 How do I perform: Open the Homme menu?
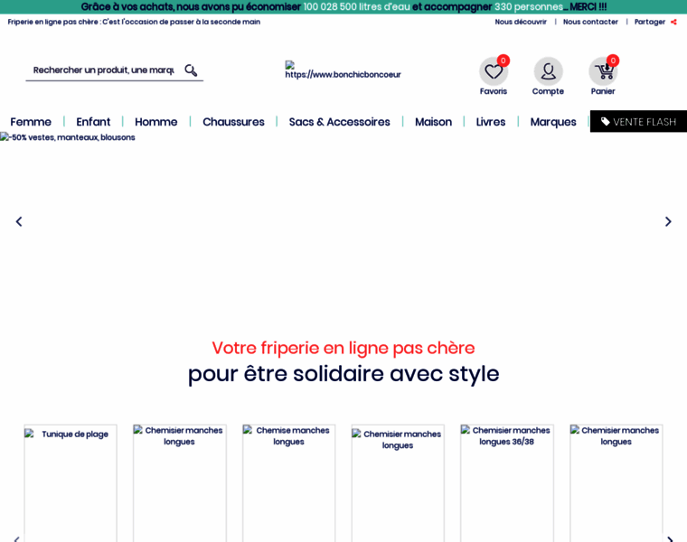[156, 122]
